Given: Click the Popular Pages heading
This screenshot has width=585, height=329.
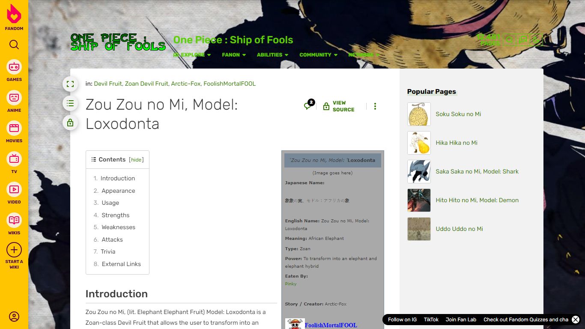Looking at the screenshot, I should 431,92.
